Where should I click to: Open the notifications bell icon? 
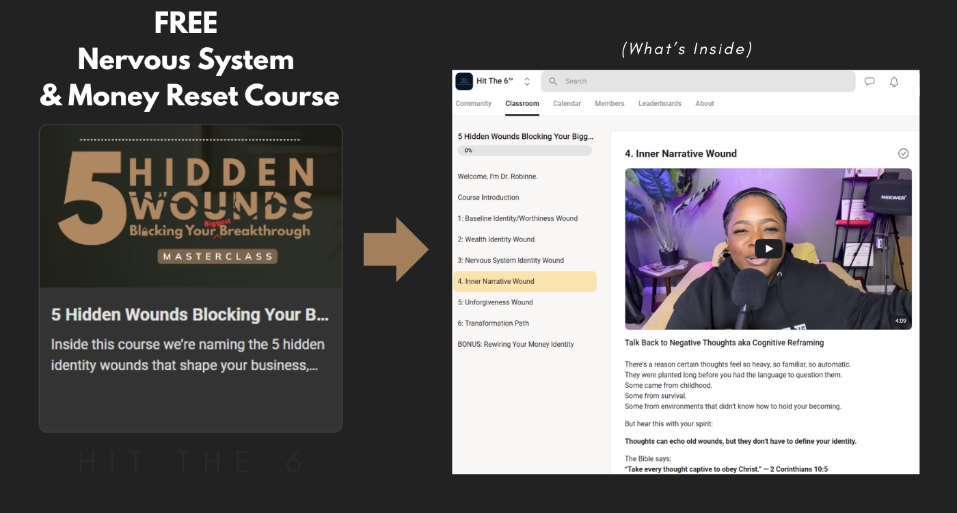893,81
